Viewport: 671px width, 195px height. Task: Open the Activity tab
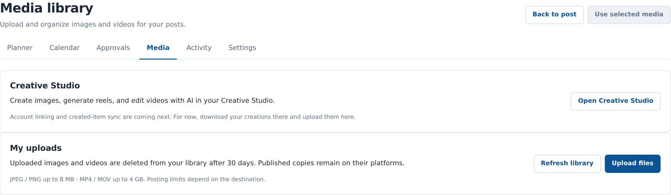(x=199, y=48)
